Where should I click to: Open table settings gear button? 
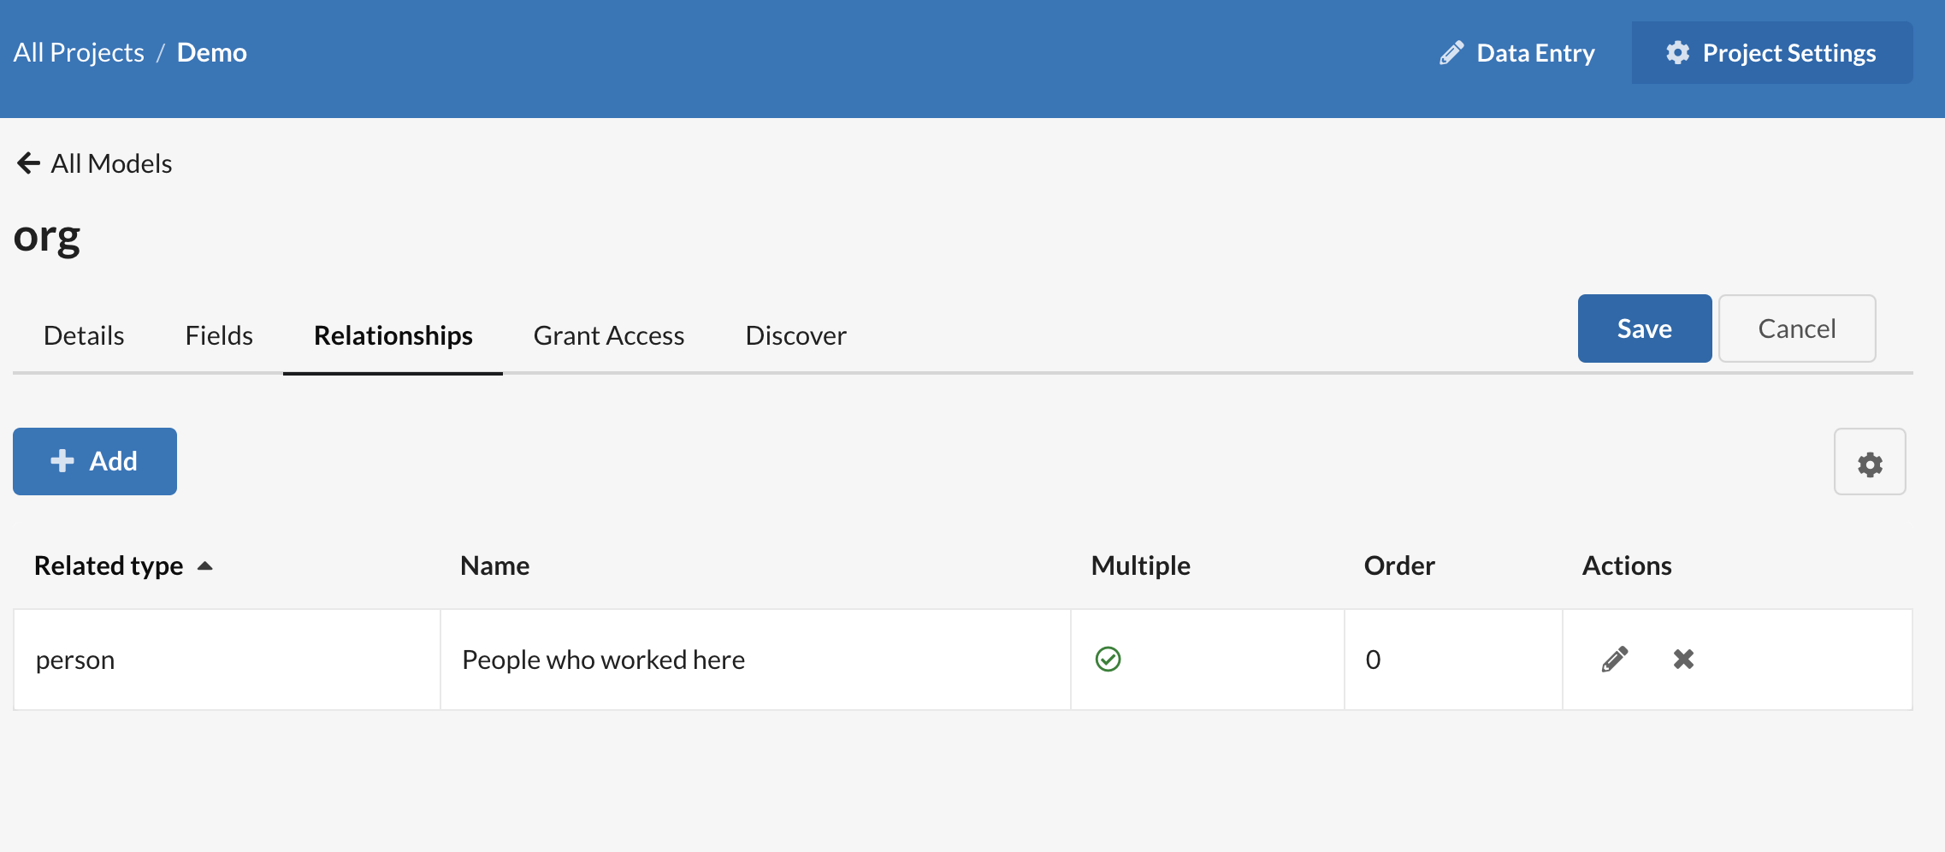pos(1870,462)
